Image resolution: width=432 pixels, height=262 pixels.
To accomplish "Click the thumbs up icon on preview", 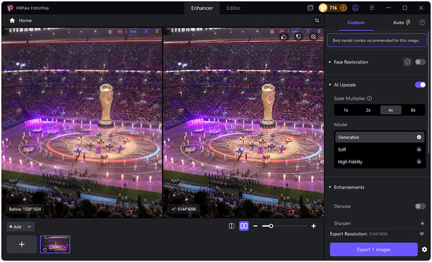I will pos(284,37).
